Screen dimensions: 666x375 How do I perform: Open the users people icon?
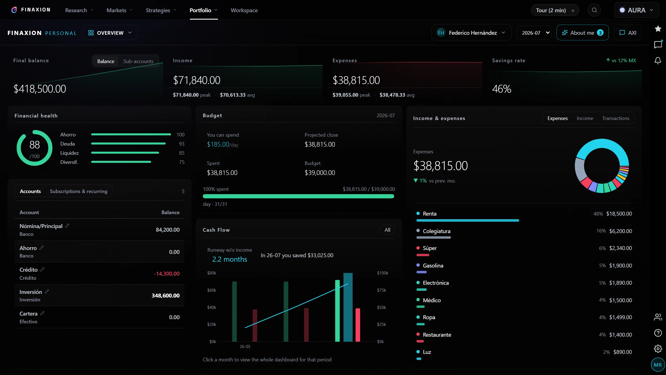658,317
